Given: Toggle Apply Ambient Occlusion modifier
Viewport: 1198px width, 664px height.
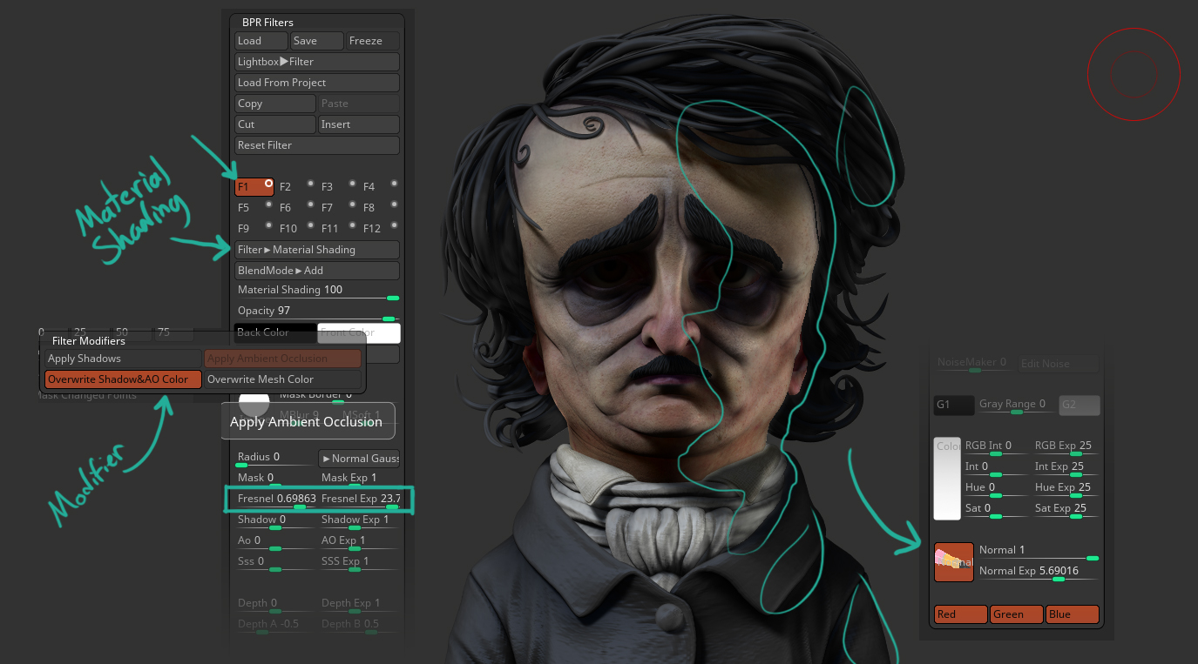Looking at the screenshot, I should coord(282,359).
